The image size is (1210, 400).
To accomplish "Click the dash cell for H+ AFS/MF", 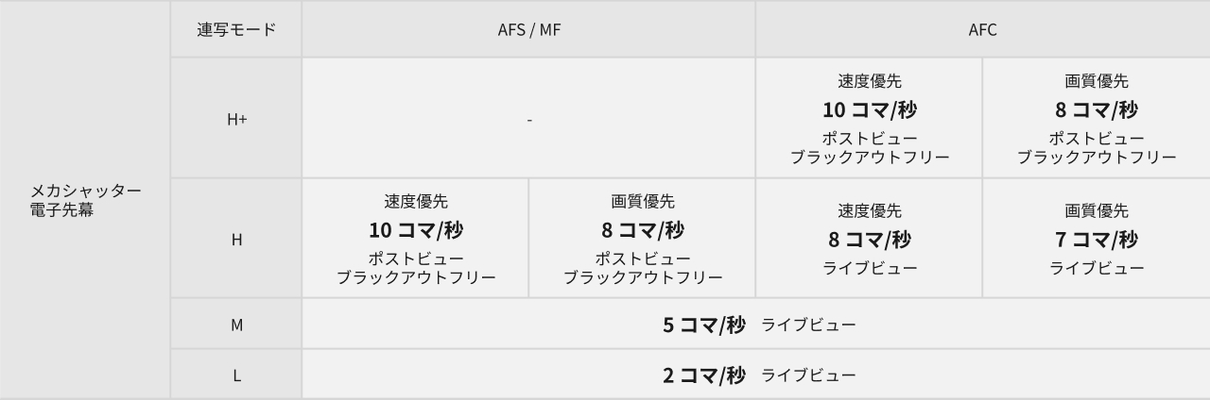I will tap(529, 120).
